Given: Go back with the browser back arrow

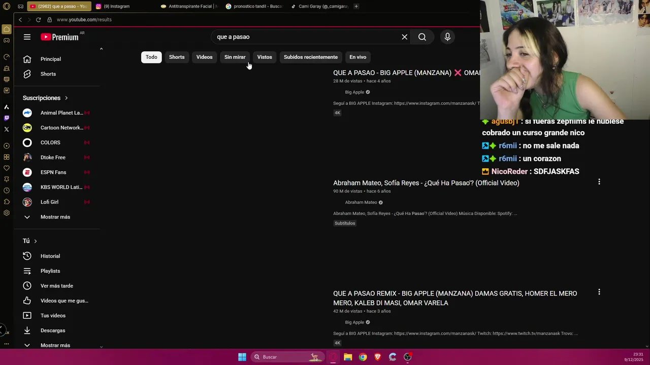Looking at the screenshot, I should 20,20.
